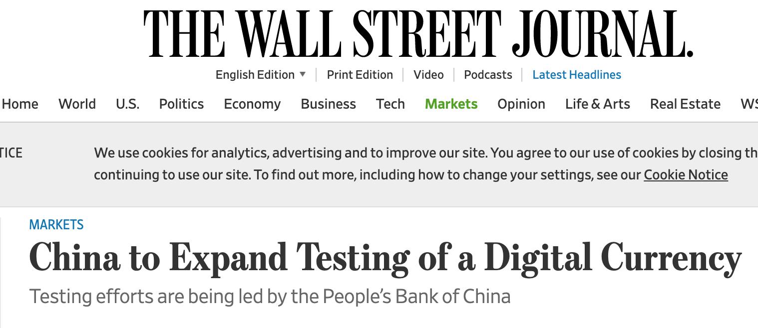Go to the Video section

click(428, 75)
